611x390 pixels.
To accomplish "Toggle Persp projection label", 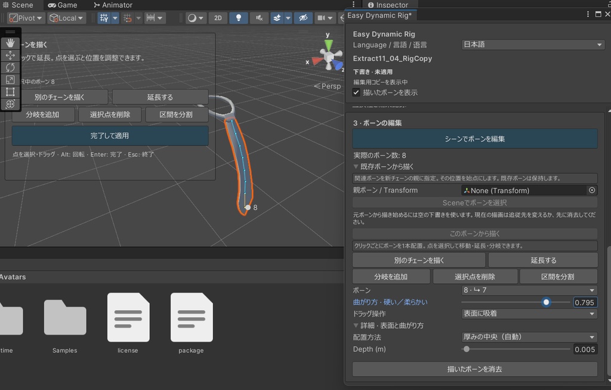I will (328, 86).
